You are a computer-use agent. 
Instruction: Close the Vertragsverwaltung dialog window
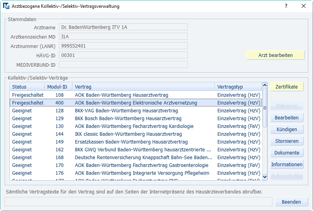(x=303, y=6)
